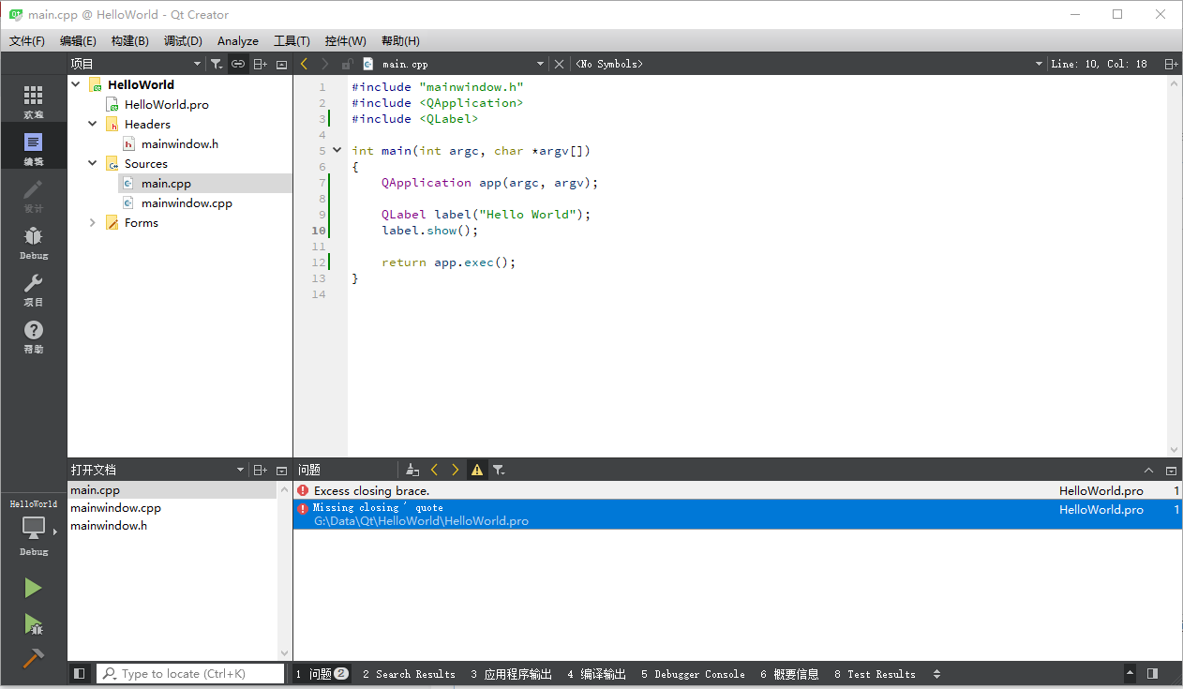This screenshot has width=1183, height=689.
Task: Open the 项目 view selector dropdown
Action: point(136,64)
